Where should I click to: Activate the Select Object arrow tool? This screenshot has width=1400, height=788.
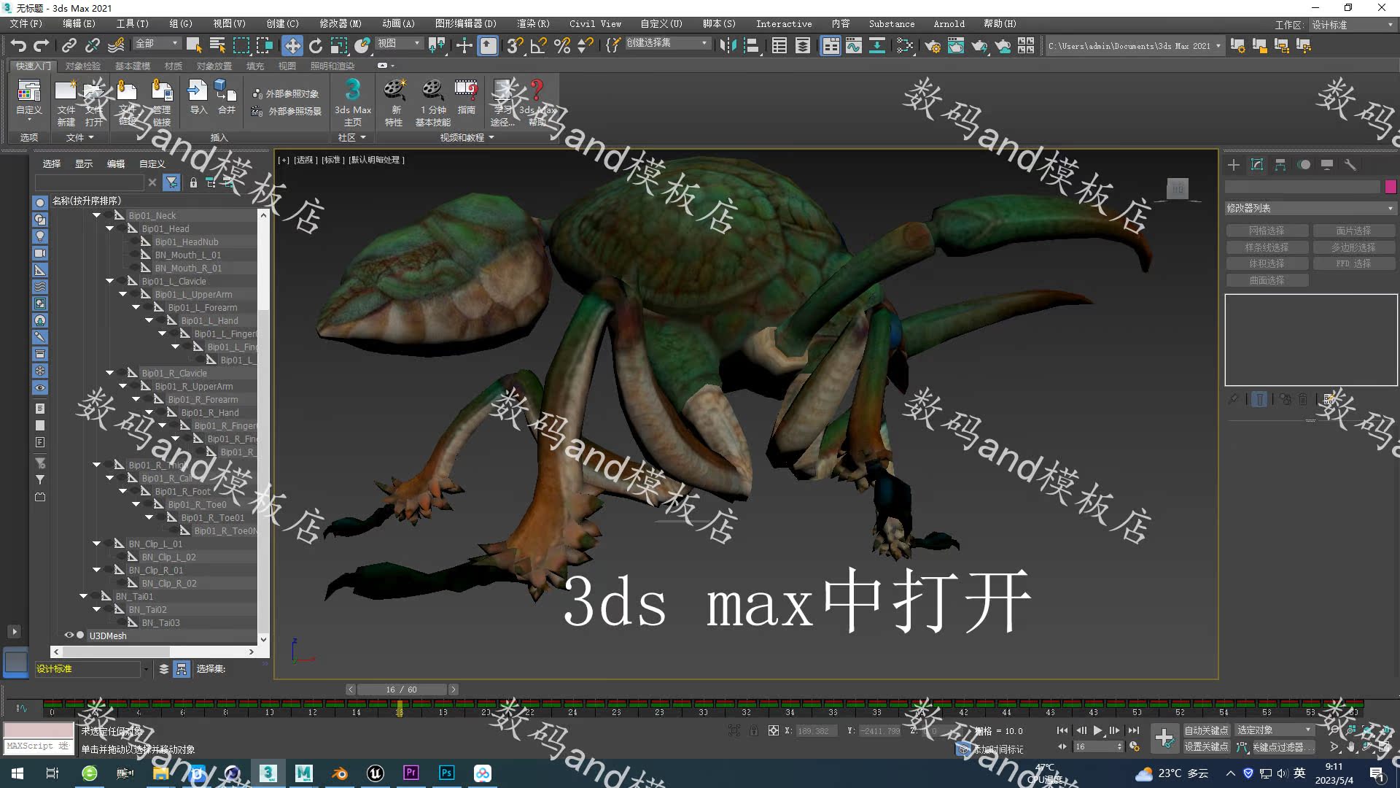[194, 45]
